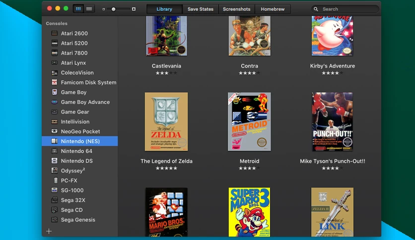Viewport: 415px width, 240px height.
Task: Click the Contra title text
Action: pyautogui.click(x=249, y=66)
